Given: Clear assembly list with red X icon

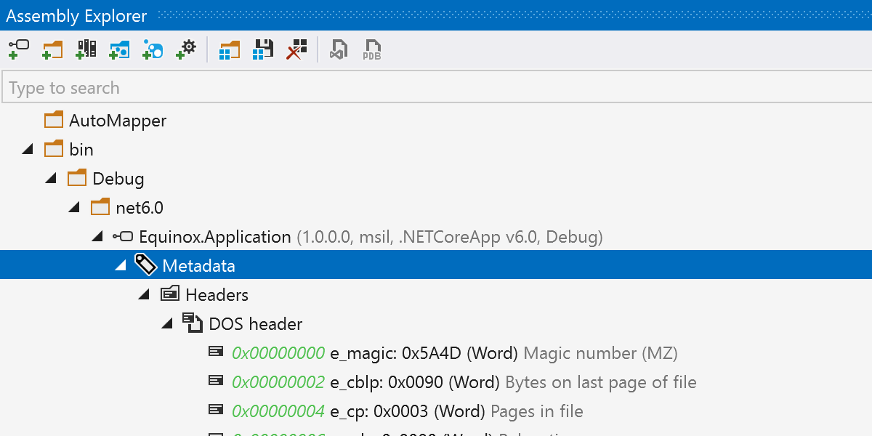Looking at the screenshot, I should [x=296, y=49].
